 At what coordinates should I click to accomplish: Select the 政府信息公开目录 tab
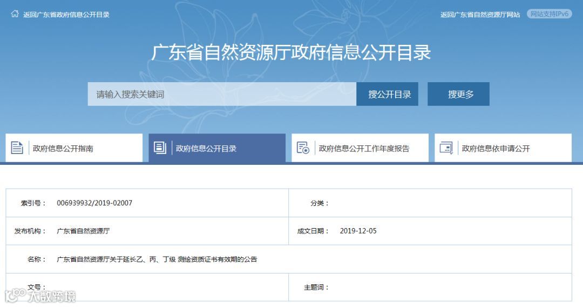click(217, 148)
